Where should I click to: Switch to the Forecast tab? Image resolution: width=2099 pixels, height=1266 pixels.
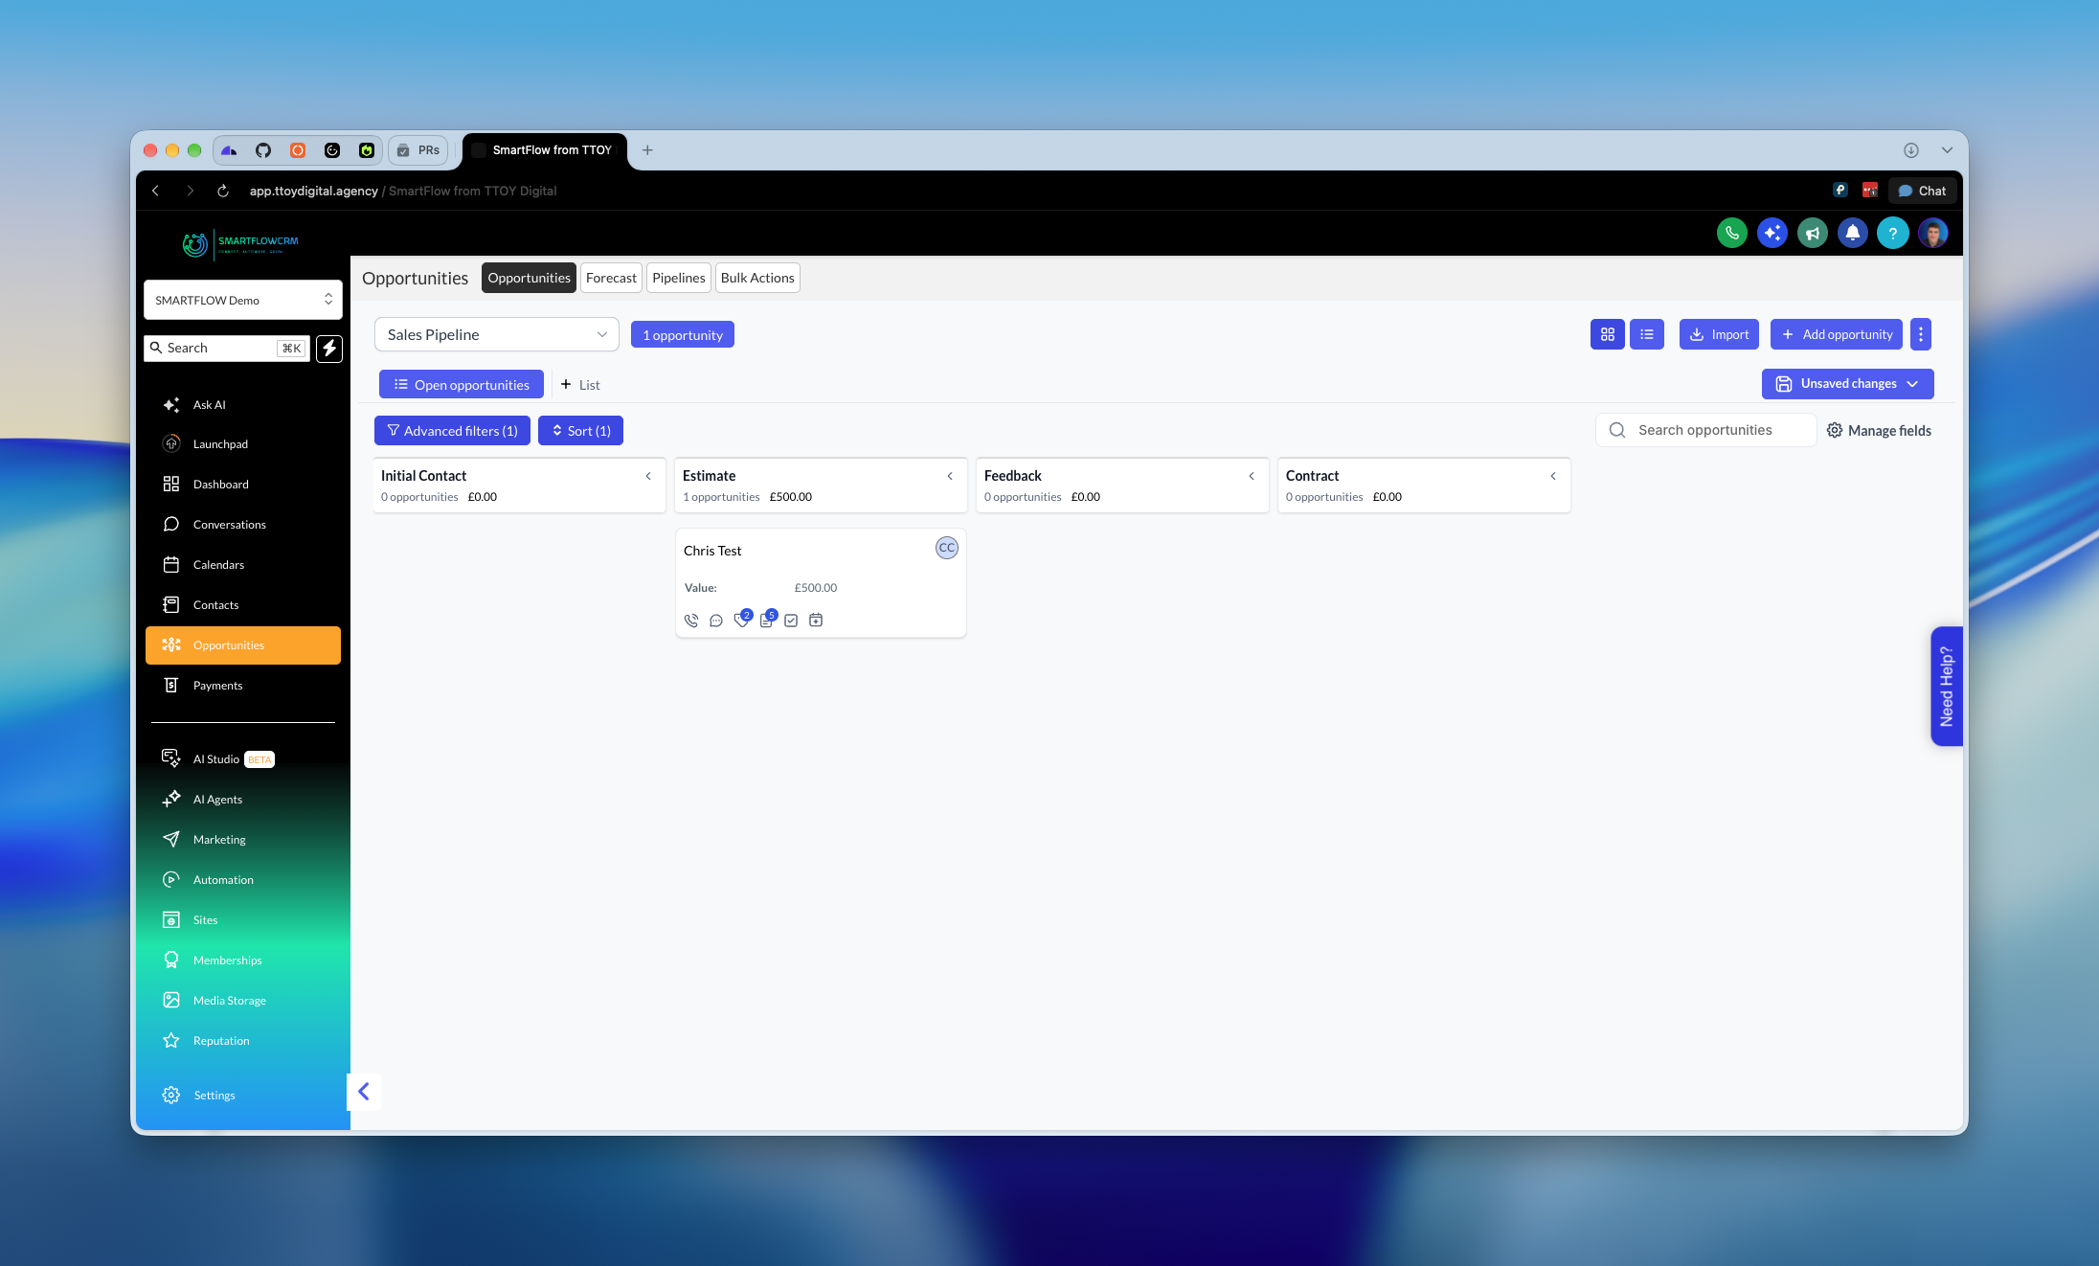(611, 278)
